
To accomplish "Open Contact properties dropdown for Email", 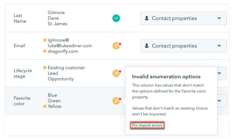I will click(184, 46).
